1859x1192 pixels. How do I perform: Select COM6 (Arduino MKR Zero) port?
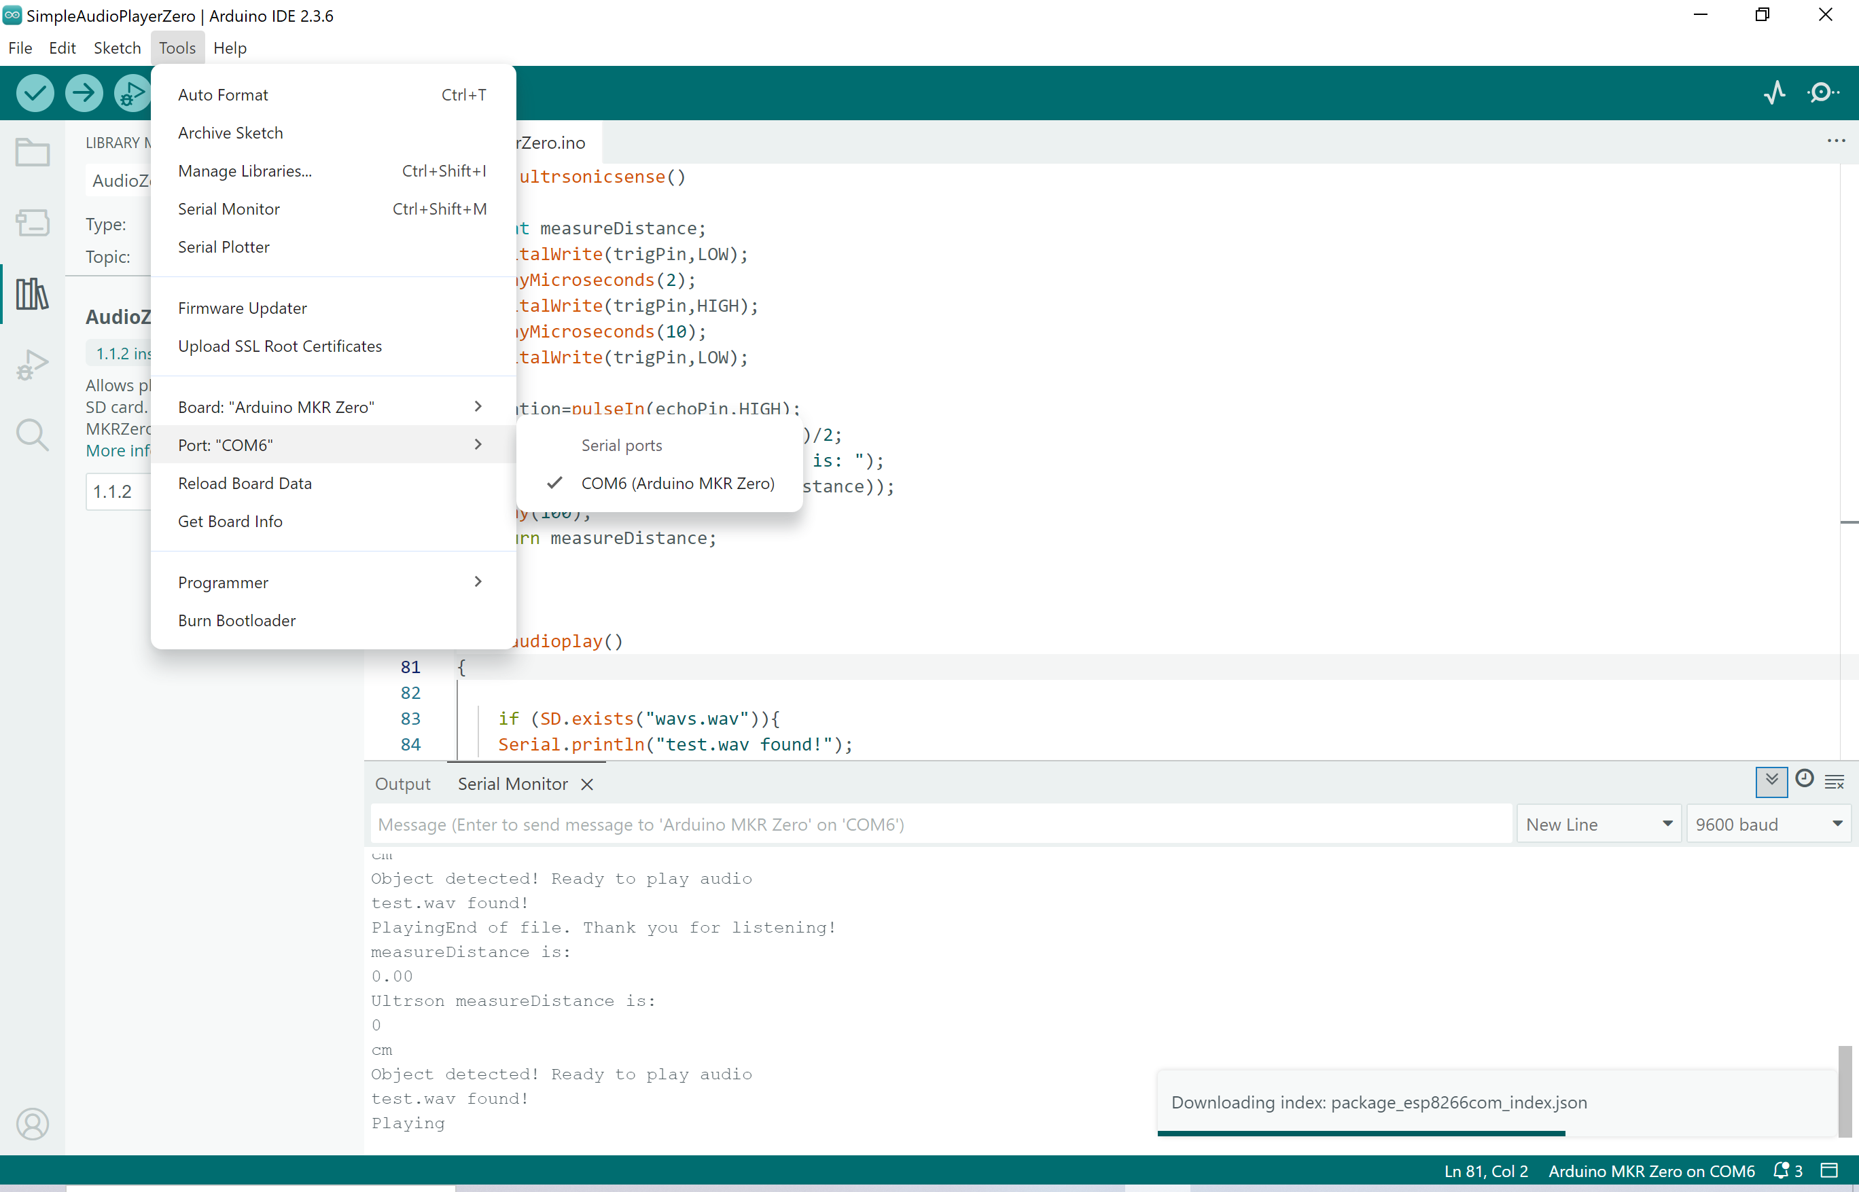tap(677, 483)
